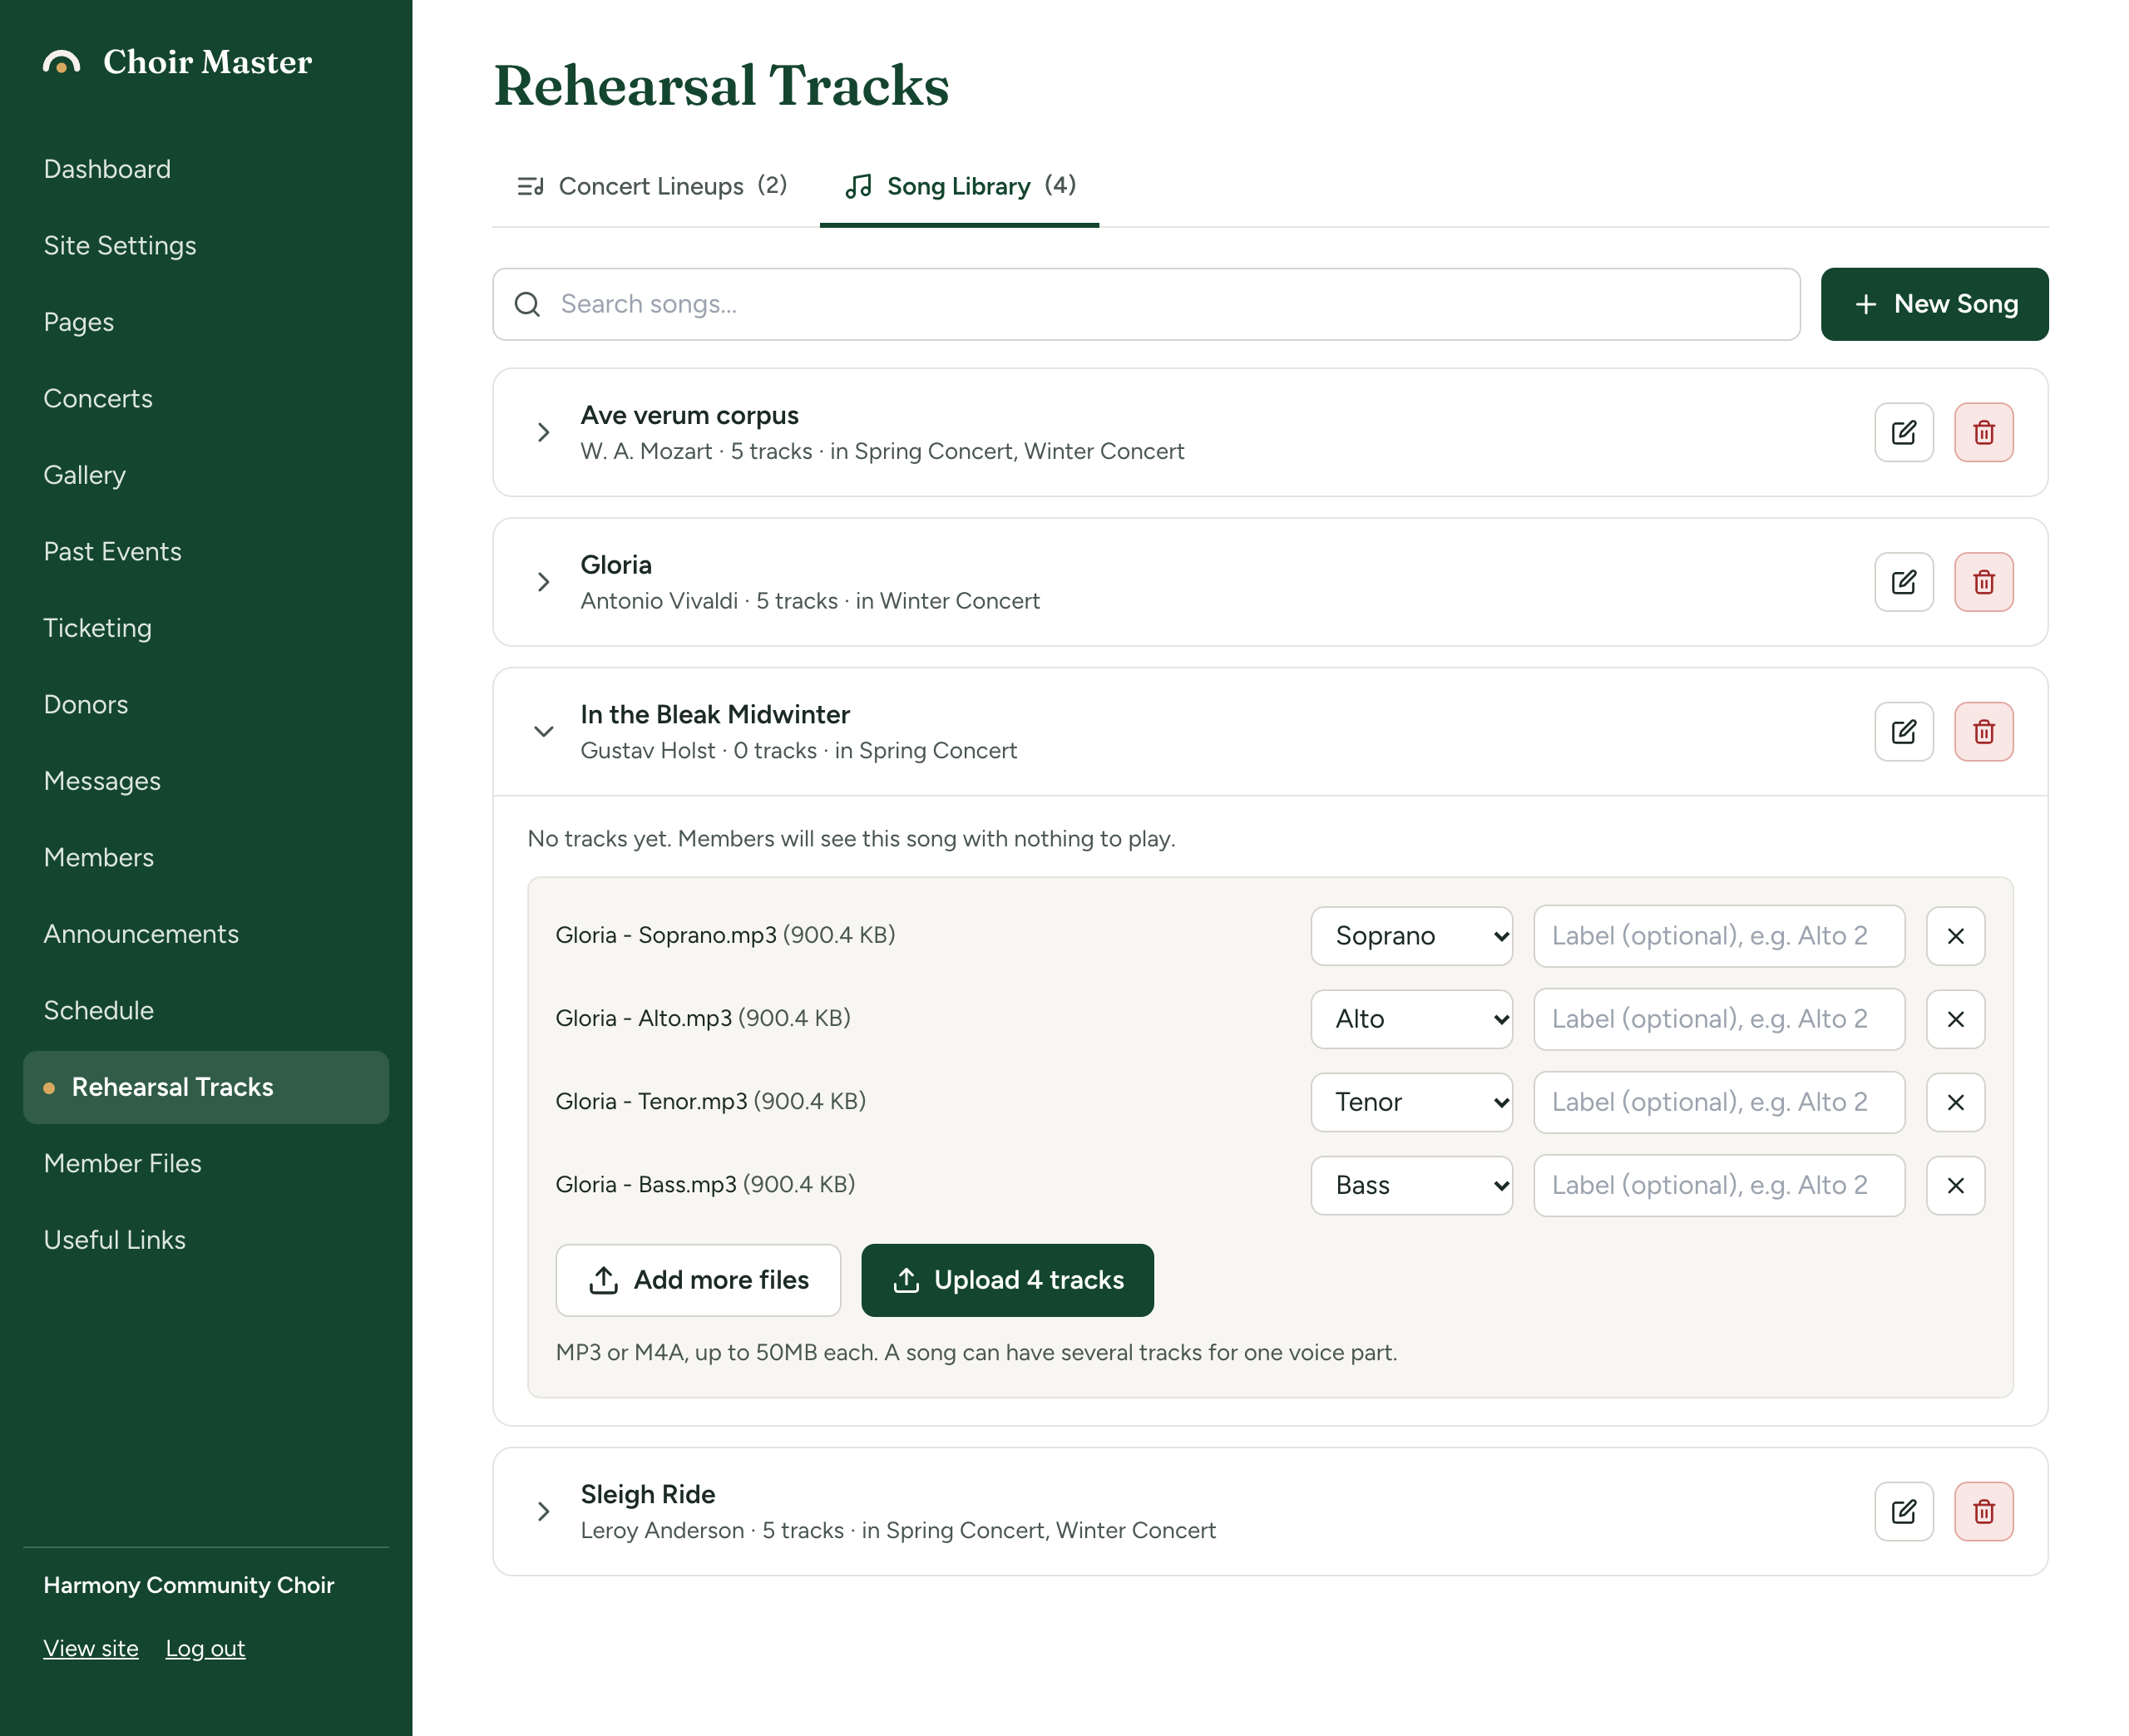Remove Gloria - Soprano.mp3 from upload list
Screen dimensions: 2129x1736
(1955, 936)
